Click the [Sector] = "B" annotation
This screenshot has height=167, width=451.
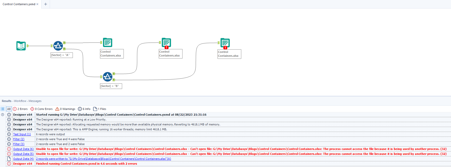click(111, 86)
